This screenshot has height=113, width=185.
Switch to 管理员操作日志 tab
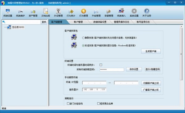tap(121, 22)
